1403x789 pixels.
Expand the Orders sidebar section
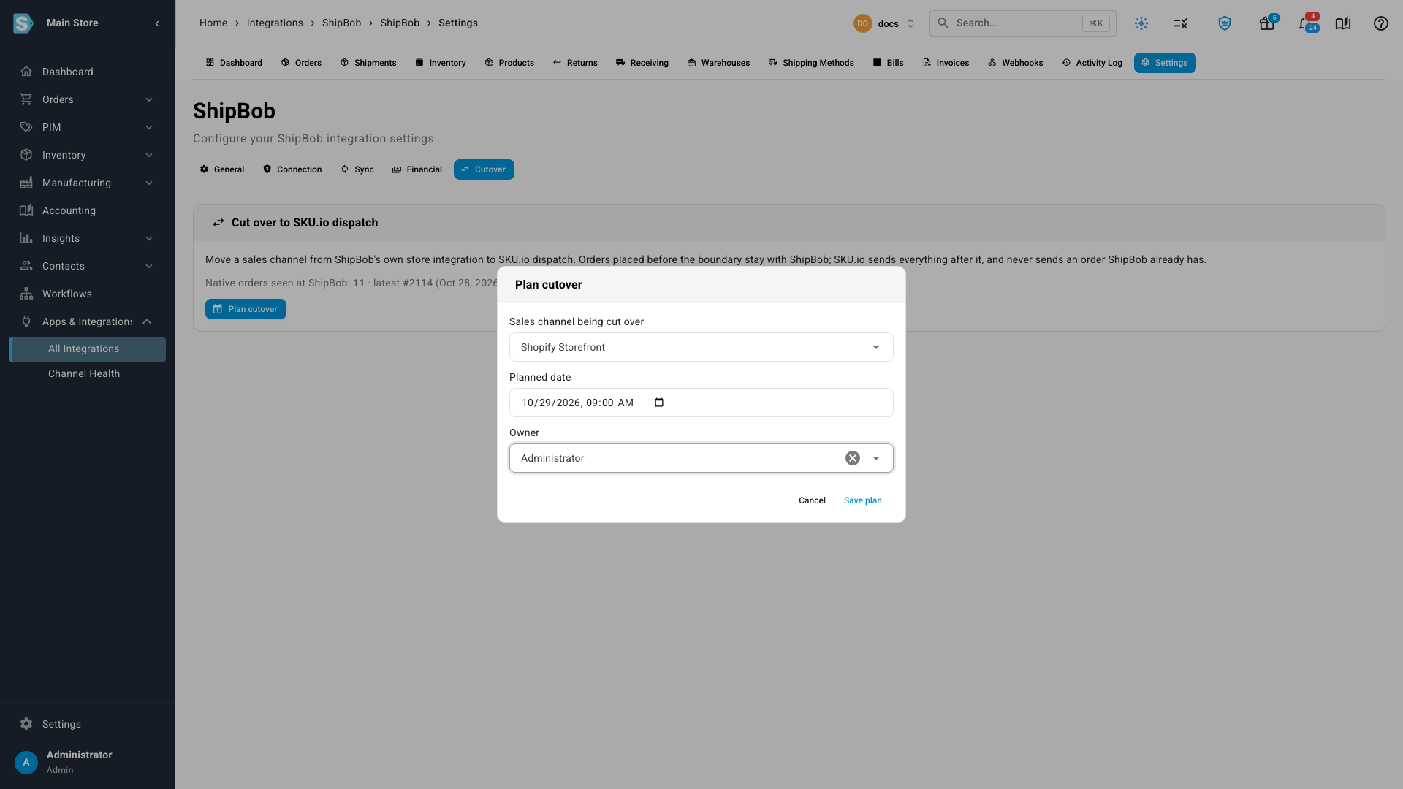(x=149, y=99)
